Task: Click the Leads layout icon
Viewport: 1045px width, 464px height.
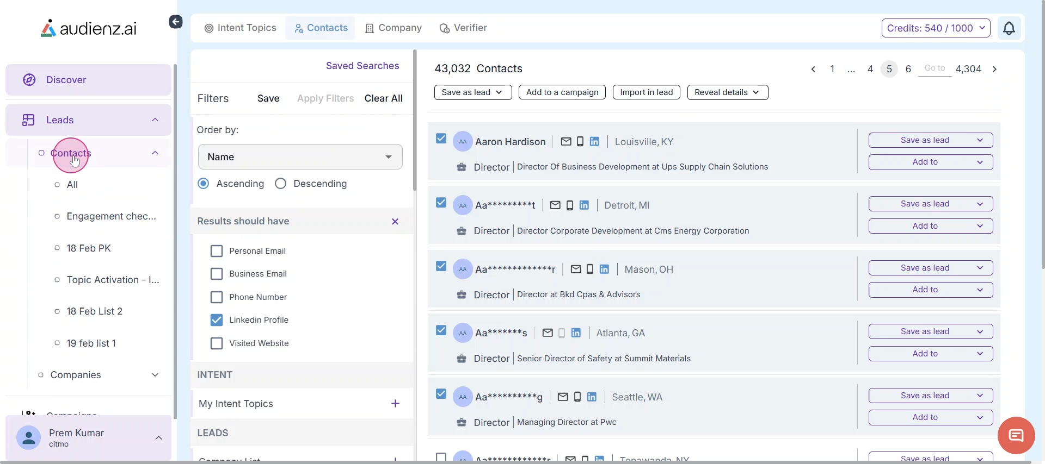Action: pos(29,120)
